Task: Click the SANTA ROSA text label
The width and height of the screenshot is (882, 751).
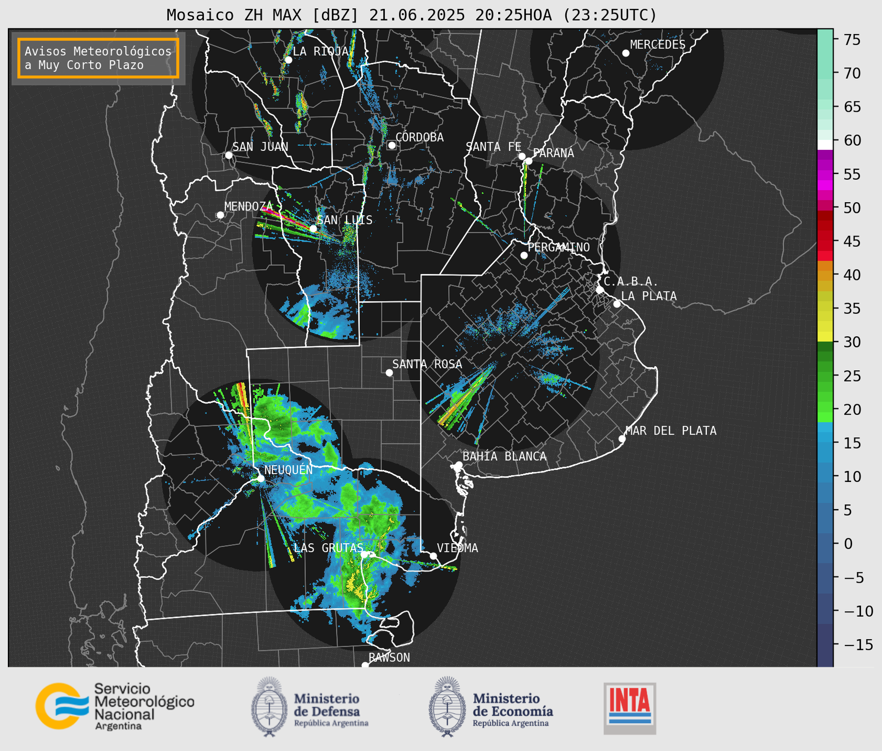Action: click(x=427, y=364)
